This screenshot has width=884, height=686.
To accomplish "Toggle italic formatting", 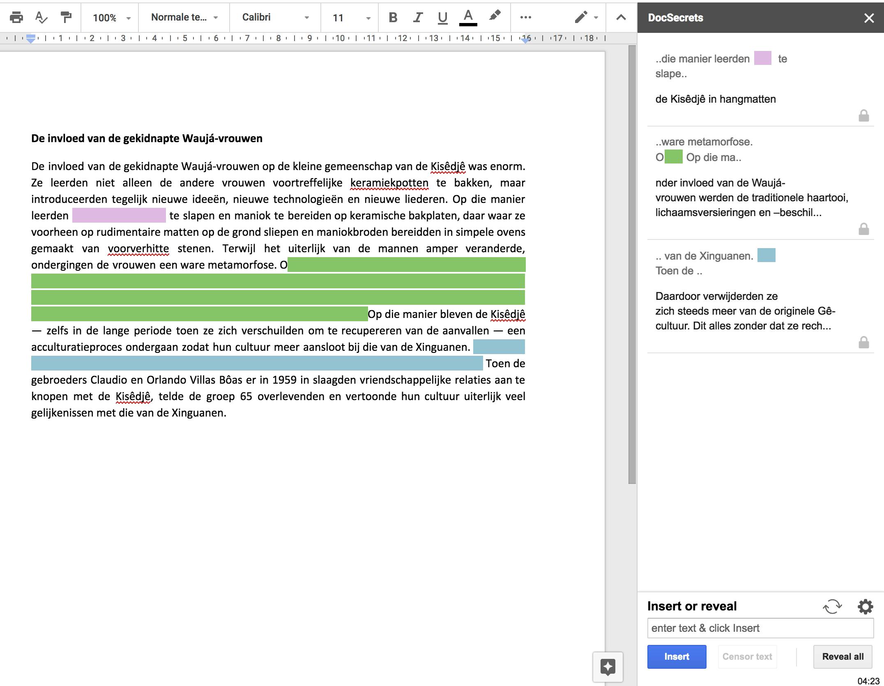I will (x=418, y=18).
